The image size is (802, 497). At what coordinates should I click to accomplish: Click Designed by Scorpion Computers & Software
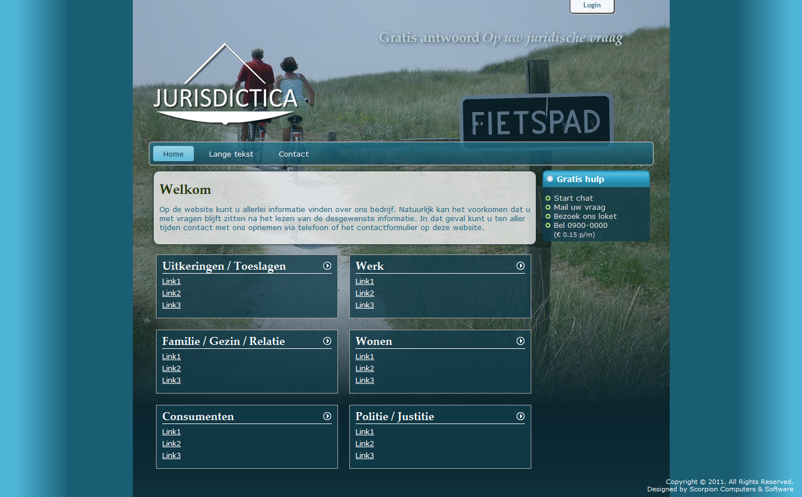point(720,489)
